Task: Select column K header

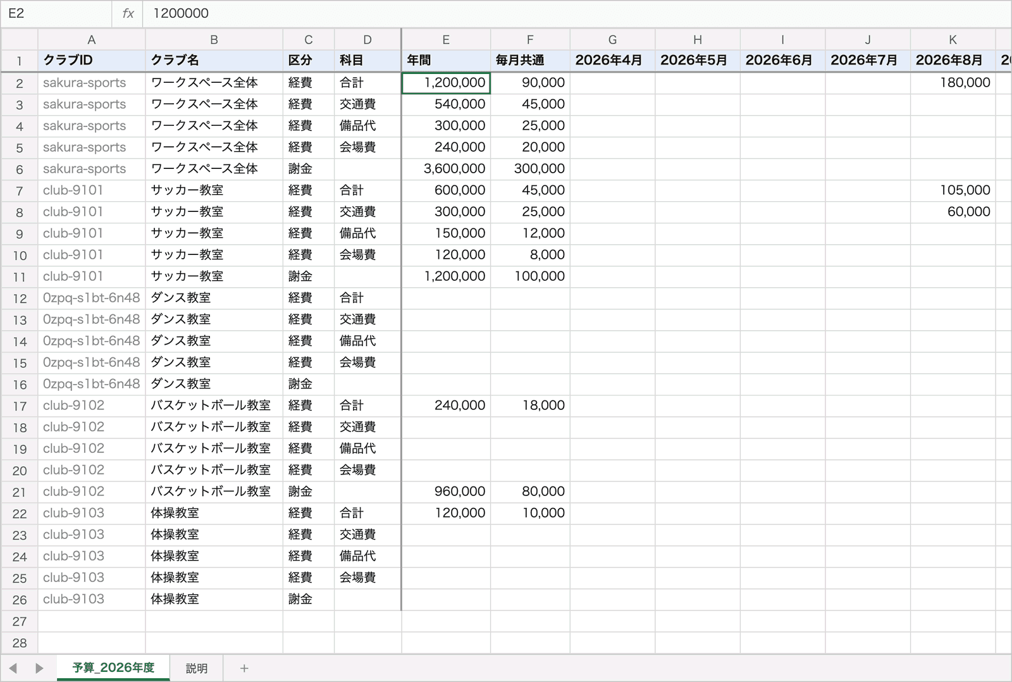Action: pyautogui.click(x=953, y=40)
